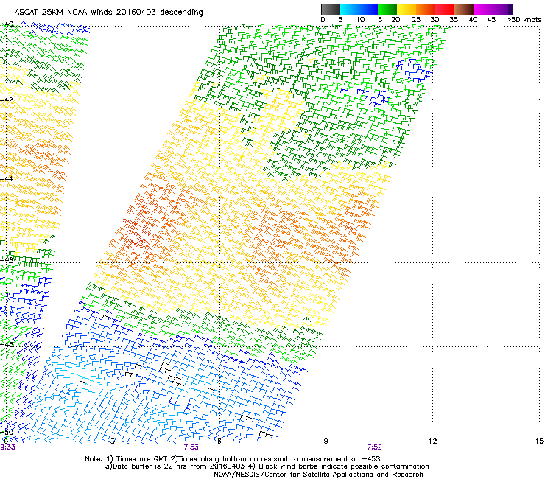Screen dimensions: 545x479
Task: Click the yellow 20-25 knots legend segment
Action: pos(407,9)
